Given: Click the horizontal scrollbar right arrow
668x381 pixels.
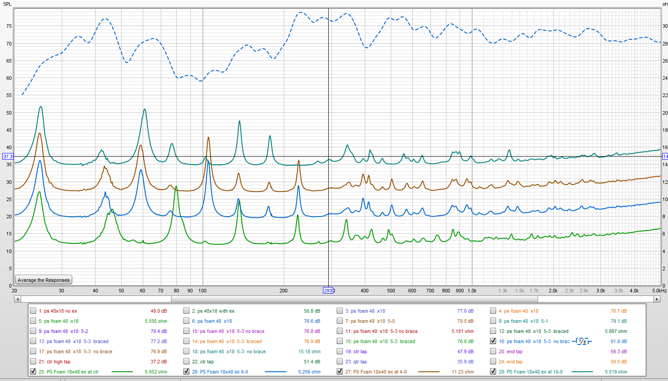Looking at the screenshot, I should coord(657,299).
